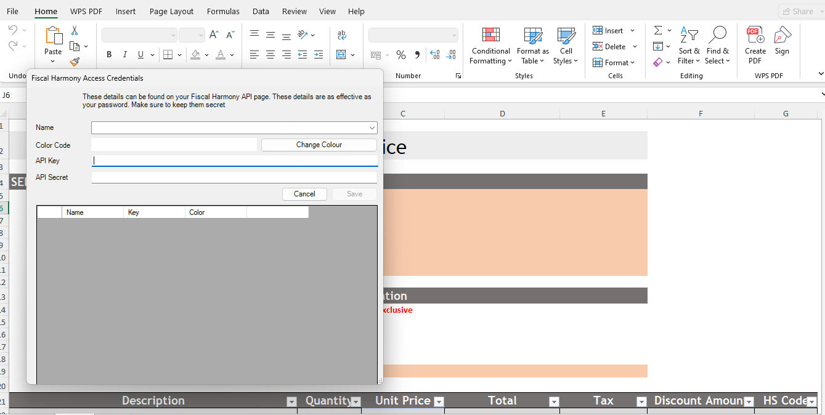The image size is (825, 415).
Task: Open Conditional Formatting menu
Action: (490, 46)
